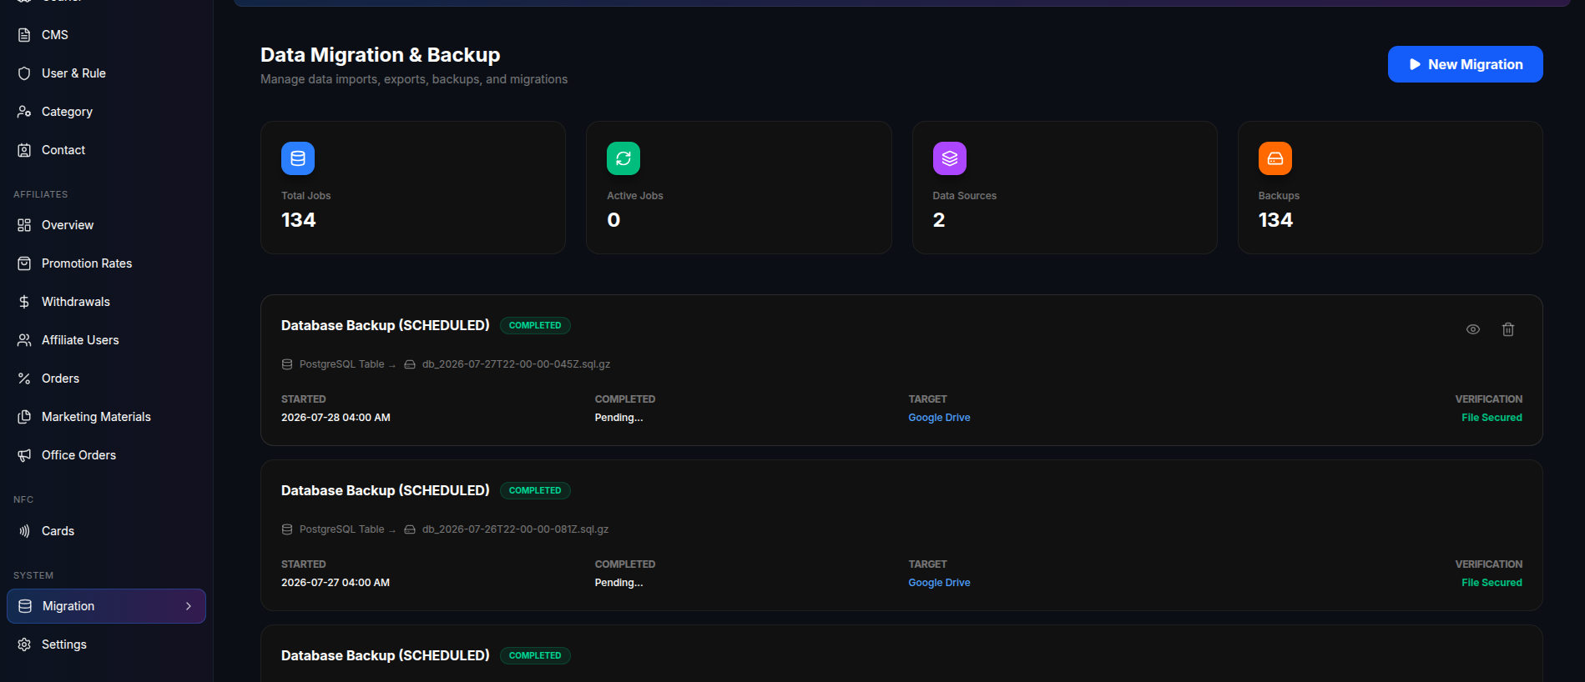Open the CMS menu item
The image size is (1585, 682).
(x=107, y=35)
